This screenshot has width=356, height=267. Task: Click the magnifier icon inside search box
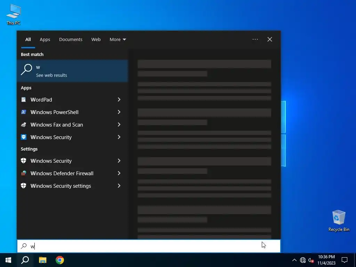(24, 246)
